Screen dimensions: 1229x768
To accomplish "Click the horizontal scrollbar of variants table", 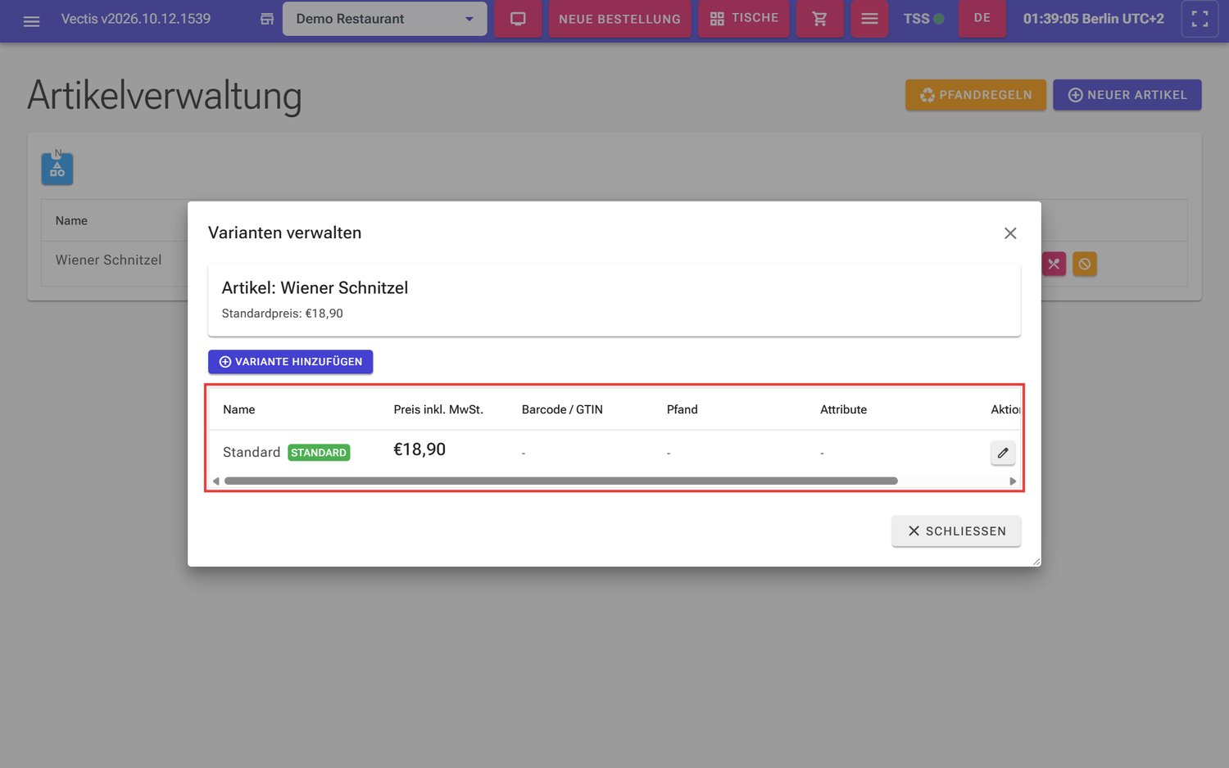I will [561, 481].
